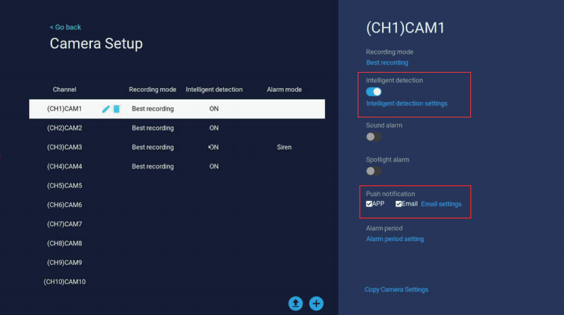Click the trash delete icon for CAM1
Image resolution: width=564 pixels, height=315 pixels.
pyautogui.click(x=116, y=109)
